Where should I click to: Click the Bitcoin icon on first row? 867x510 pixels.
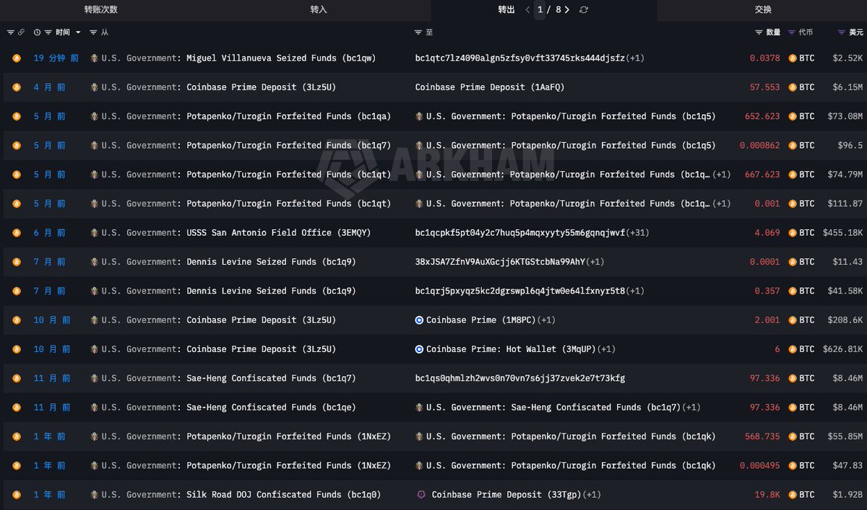[x=16, y=58]
